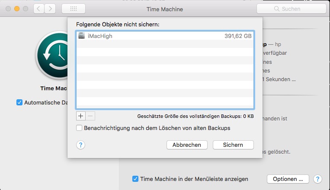This screenshot has width=330, height=190.
Task: Remove item with the minus button
Action: [x=90, y=116]
